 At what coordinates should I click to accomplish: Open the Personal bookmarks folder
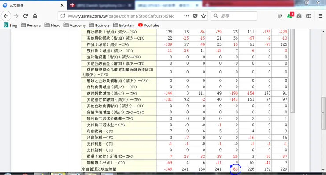point(31,26)
